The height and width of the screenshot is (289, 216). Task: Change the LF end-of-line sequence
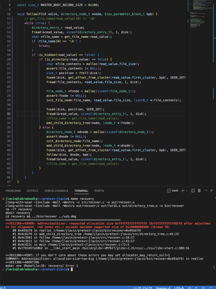(190, 288)
